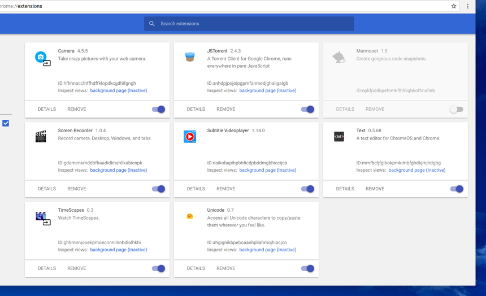The width and height of the screenshot is (486, 296).
Task: Inspect Subtitle Videoplayer's background page link
Action: [x=267, y=170]
